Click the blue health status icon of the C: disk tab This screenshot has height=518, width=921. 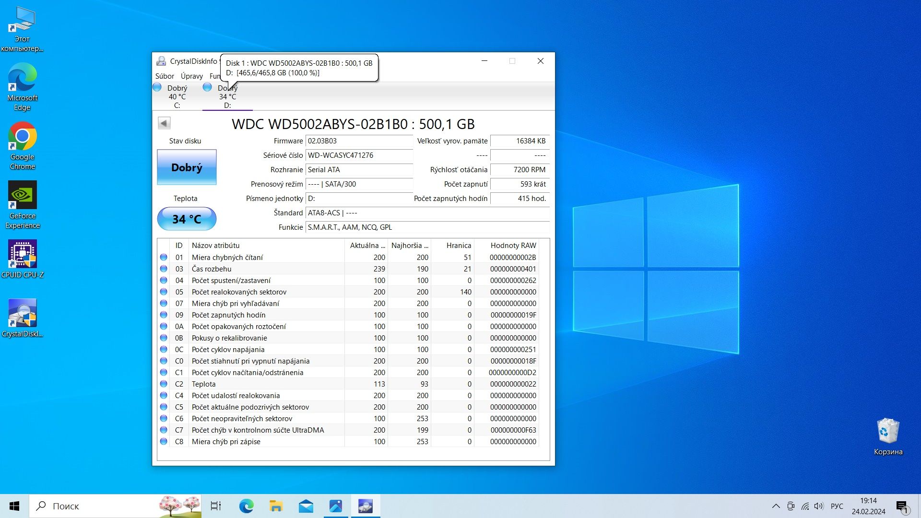[x=157, y=87]
